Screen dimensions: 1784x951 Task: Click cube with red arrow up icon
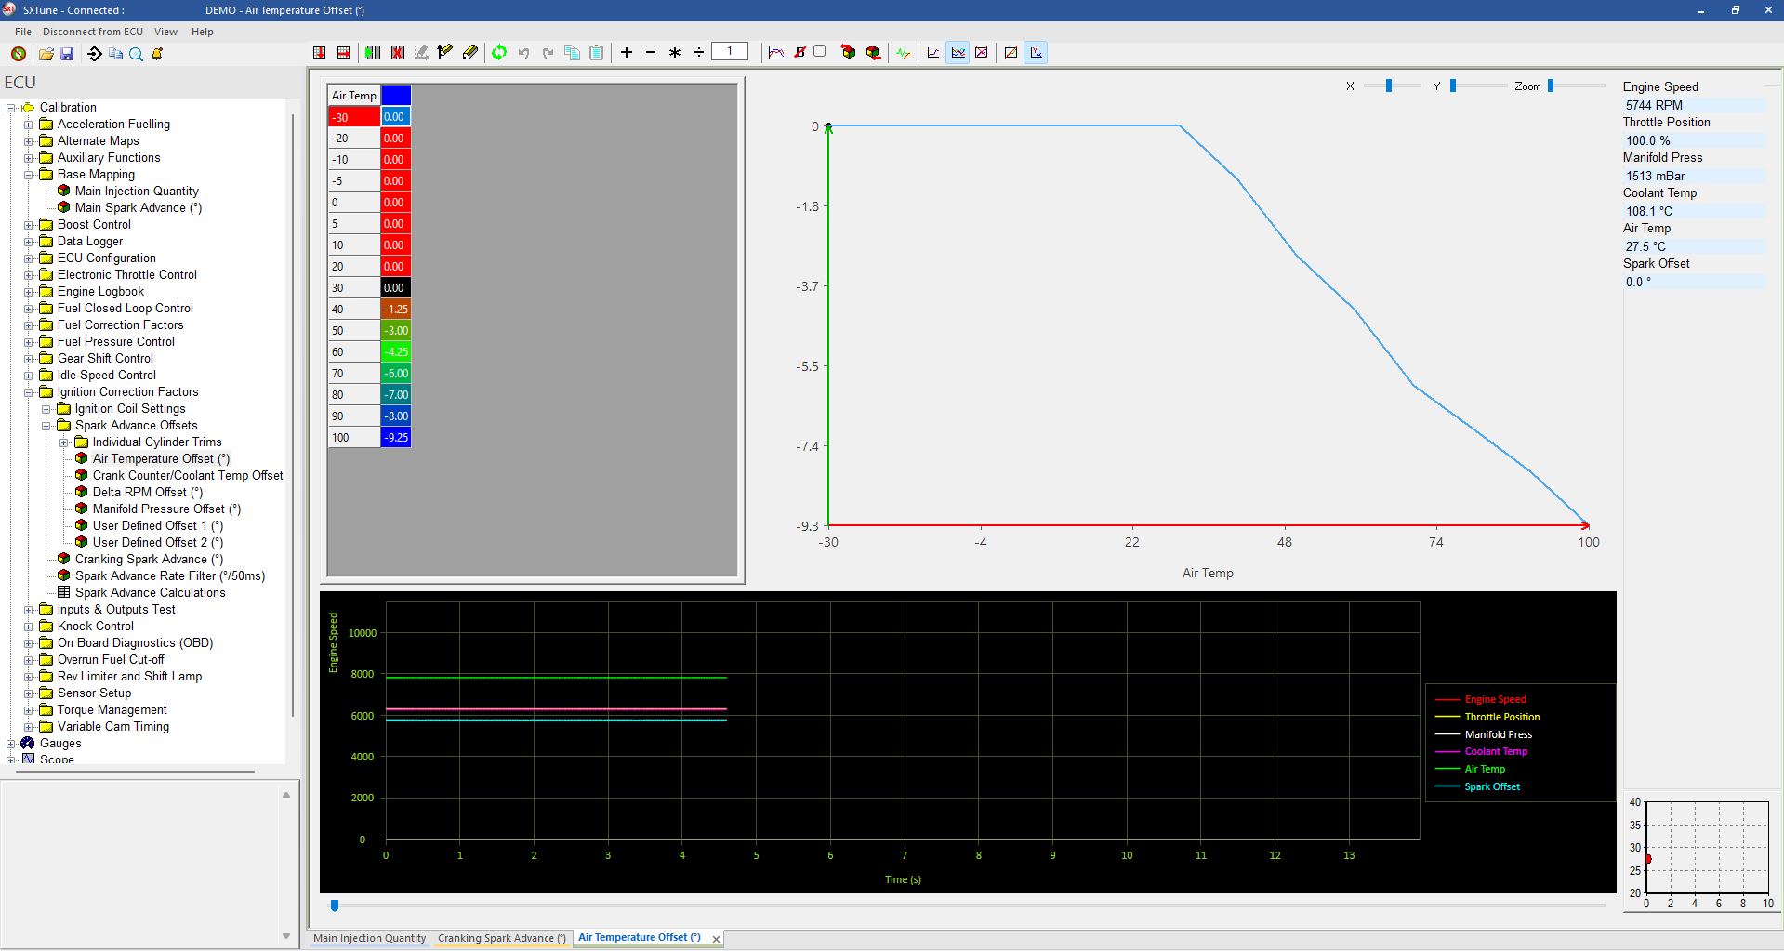[x=848, y=53]
